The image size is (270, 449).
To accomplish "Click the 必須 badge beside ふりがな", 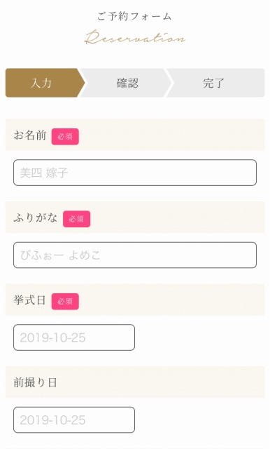I will point(76,219).
